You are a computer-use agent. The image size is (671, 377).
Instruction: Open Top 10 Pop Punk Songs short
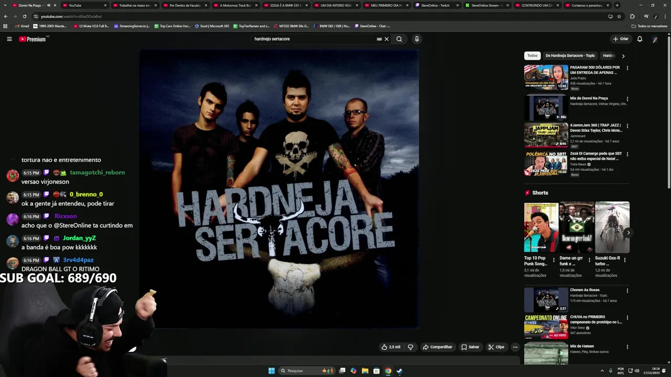coord(541,227)
